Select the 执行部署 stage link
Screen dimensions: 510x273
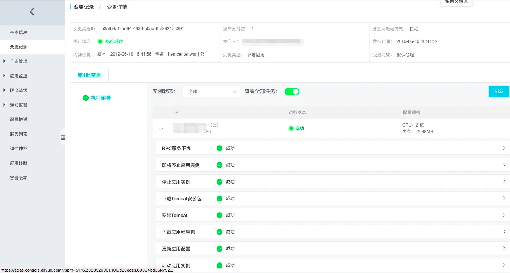tap(101, 98)
